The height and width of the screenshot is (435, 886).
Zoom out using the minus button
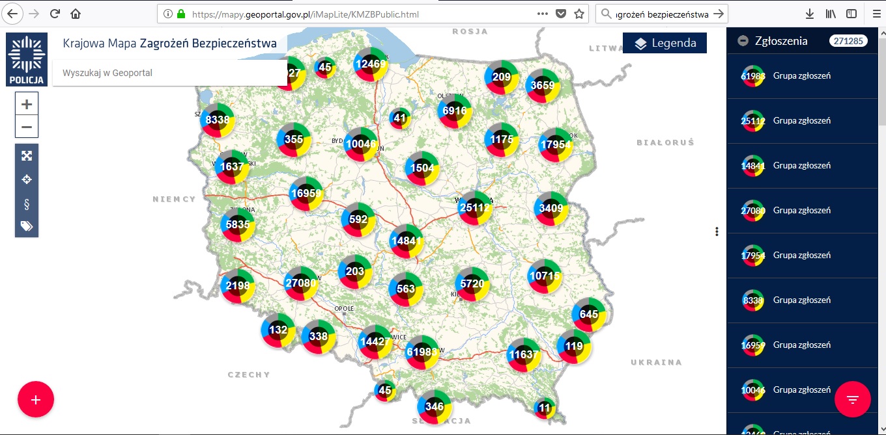tap(27, 126)
